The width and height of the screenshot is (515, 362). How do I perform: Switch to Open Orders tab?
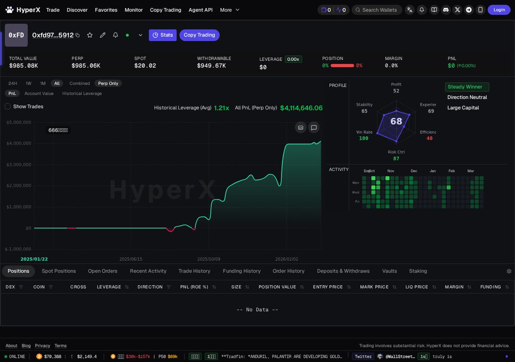tap(103, 271)
